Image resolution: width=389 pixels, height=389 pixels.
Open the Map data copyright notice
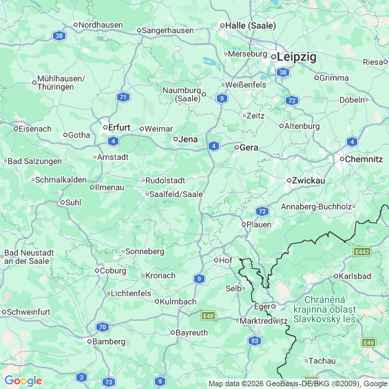298,383
